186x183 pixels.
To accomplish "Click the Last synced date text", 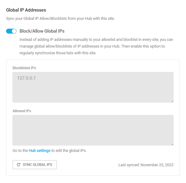I will (146, 165).
